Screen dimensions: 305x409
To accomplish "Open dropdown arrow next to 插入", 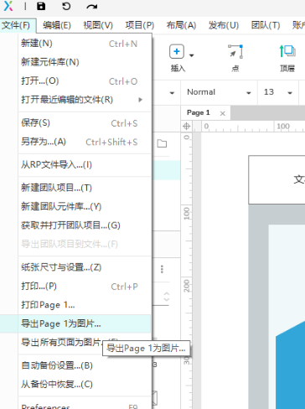I will (191, 55).
